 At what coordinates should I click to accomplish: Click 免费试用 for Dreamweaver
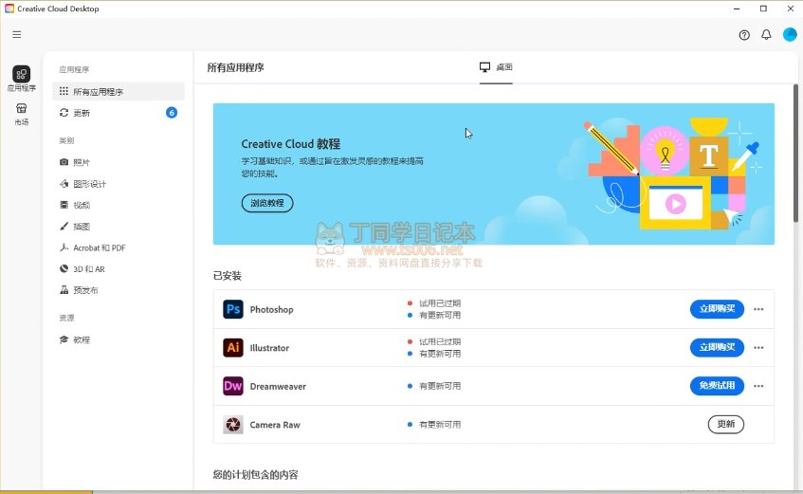coord(717,386)
